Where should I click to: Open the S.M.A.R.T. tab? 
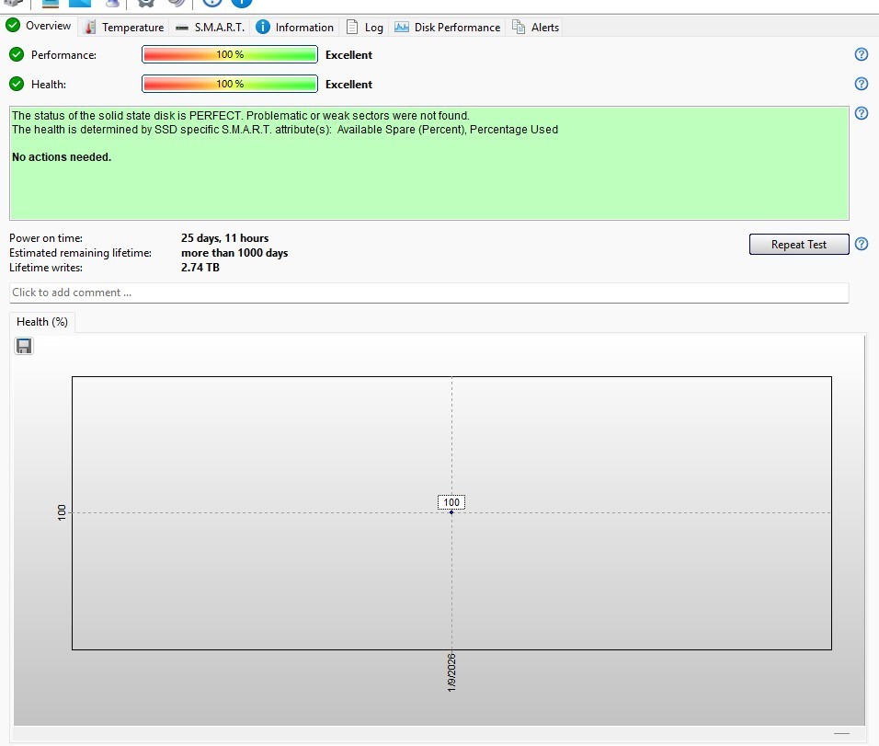tap(210, 27)
